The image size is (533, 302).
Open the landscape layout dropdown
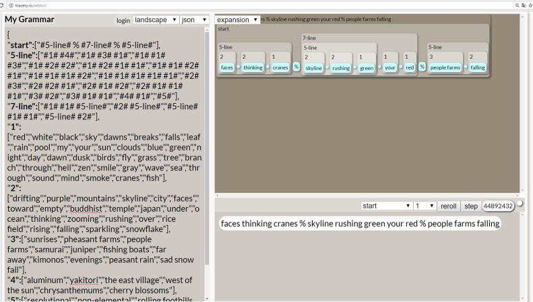pyautogui.click(x=156, y=20)
